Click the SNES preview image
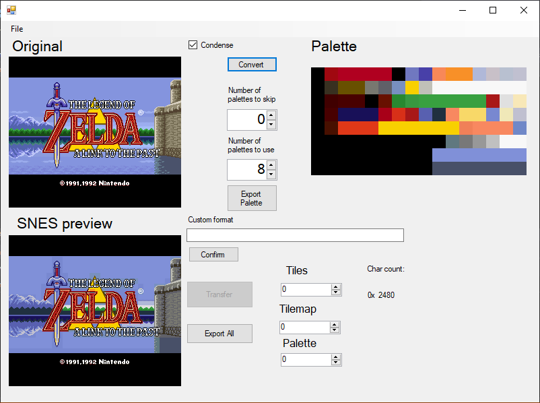Screen dimensions: 540x403 point(95,311)
